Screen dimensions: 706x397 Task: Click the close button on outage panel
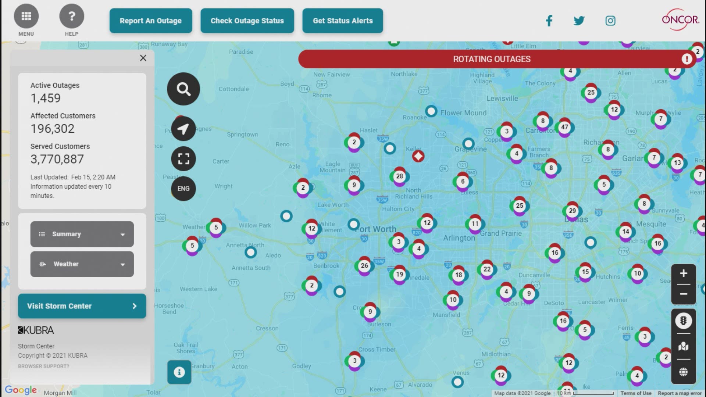(143, 58)
